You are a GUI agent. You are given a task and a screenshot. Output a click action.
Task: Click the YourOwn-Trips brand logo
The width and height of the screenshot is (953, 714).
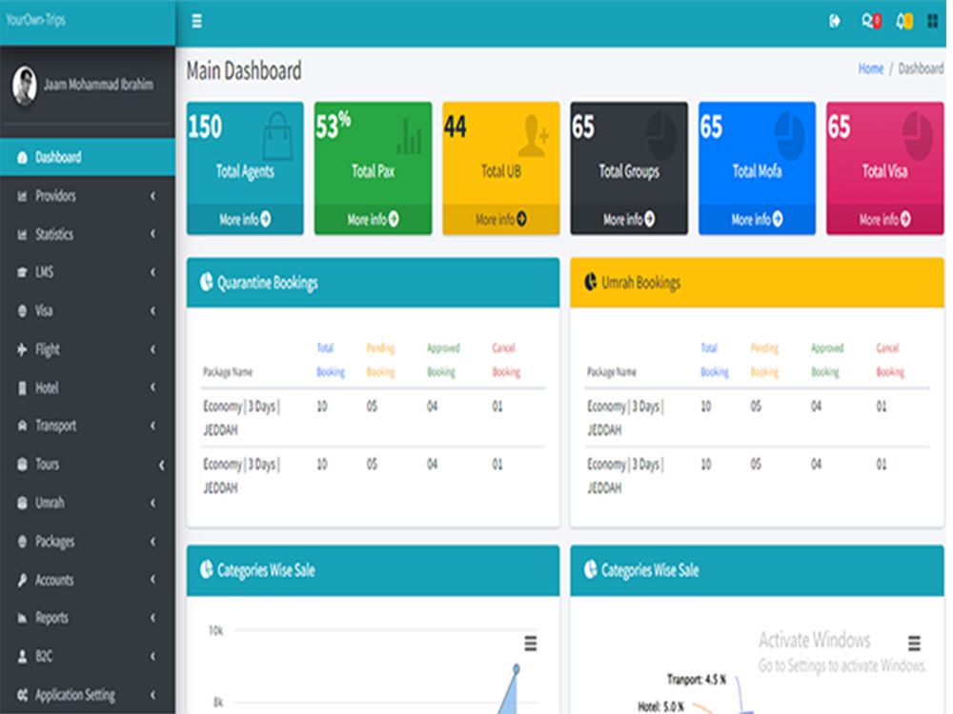click(35, 20)
